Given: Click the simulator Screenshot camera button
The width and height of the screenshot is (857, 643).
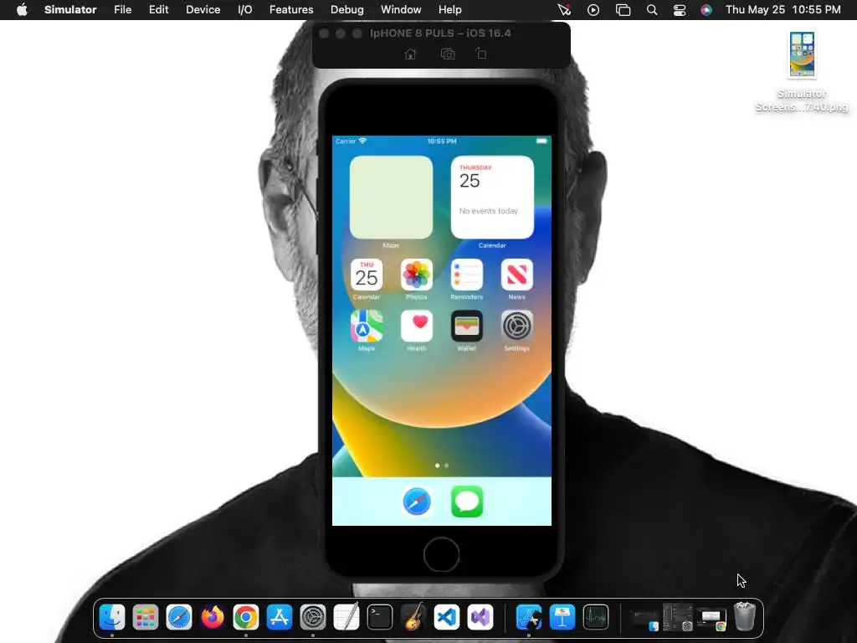Looking at the screenshot, I should coord(448,54).
